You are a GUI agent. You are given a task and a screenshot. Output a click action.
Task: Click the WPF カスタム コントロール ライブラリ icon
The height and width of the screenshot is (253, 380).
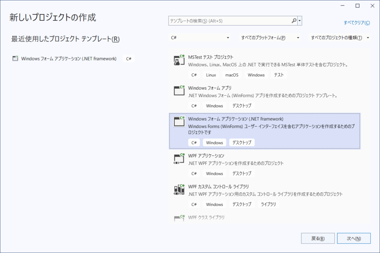point(179,190)
